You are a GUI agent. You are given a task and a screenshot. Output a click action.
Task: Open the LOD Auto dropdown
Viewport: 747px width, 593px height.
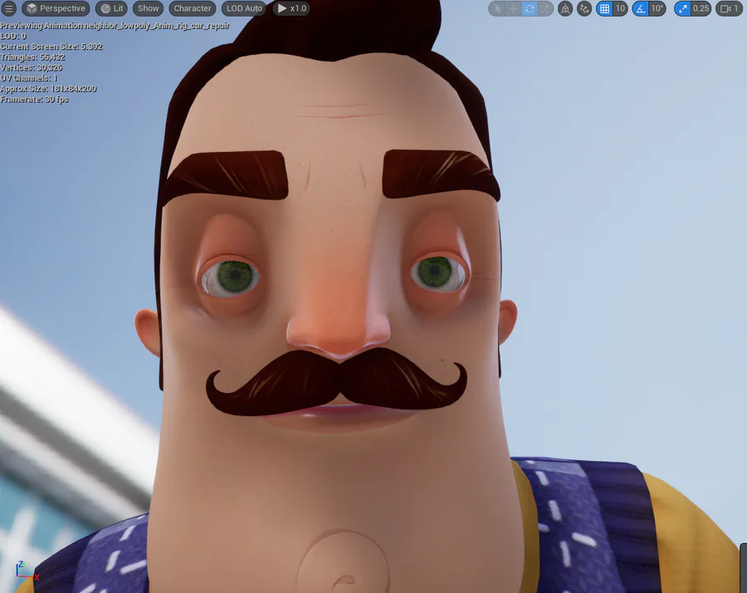[244, 8]
